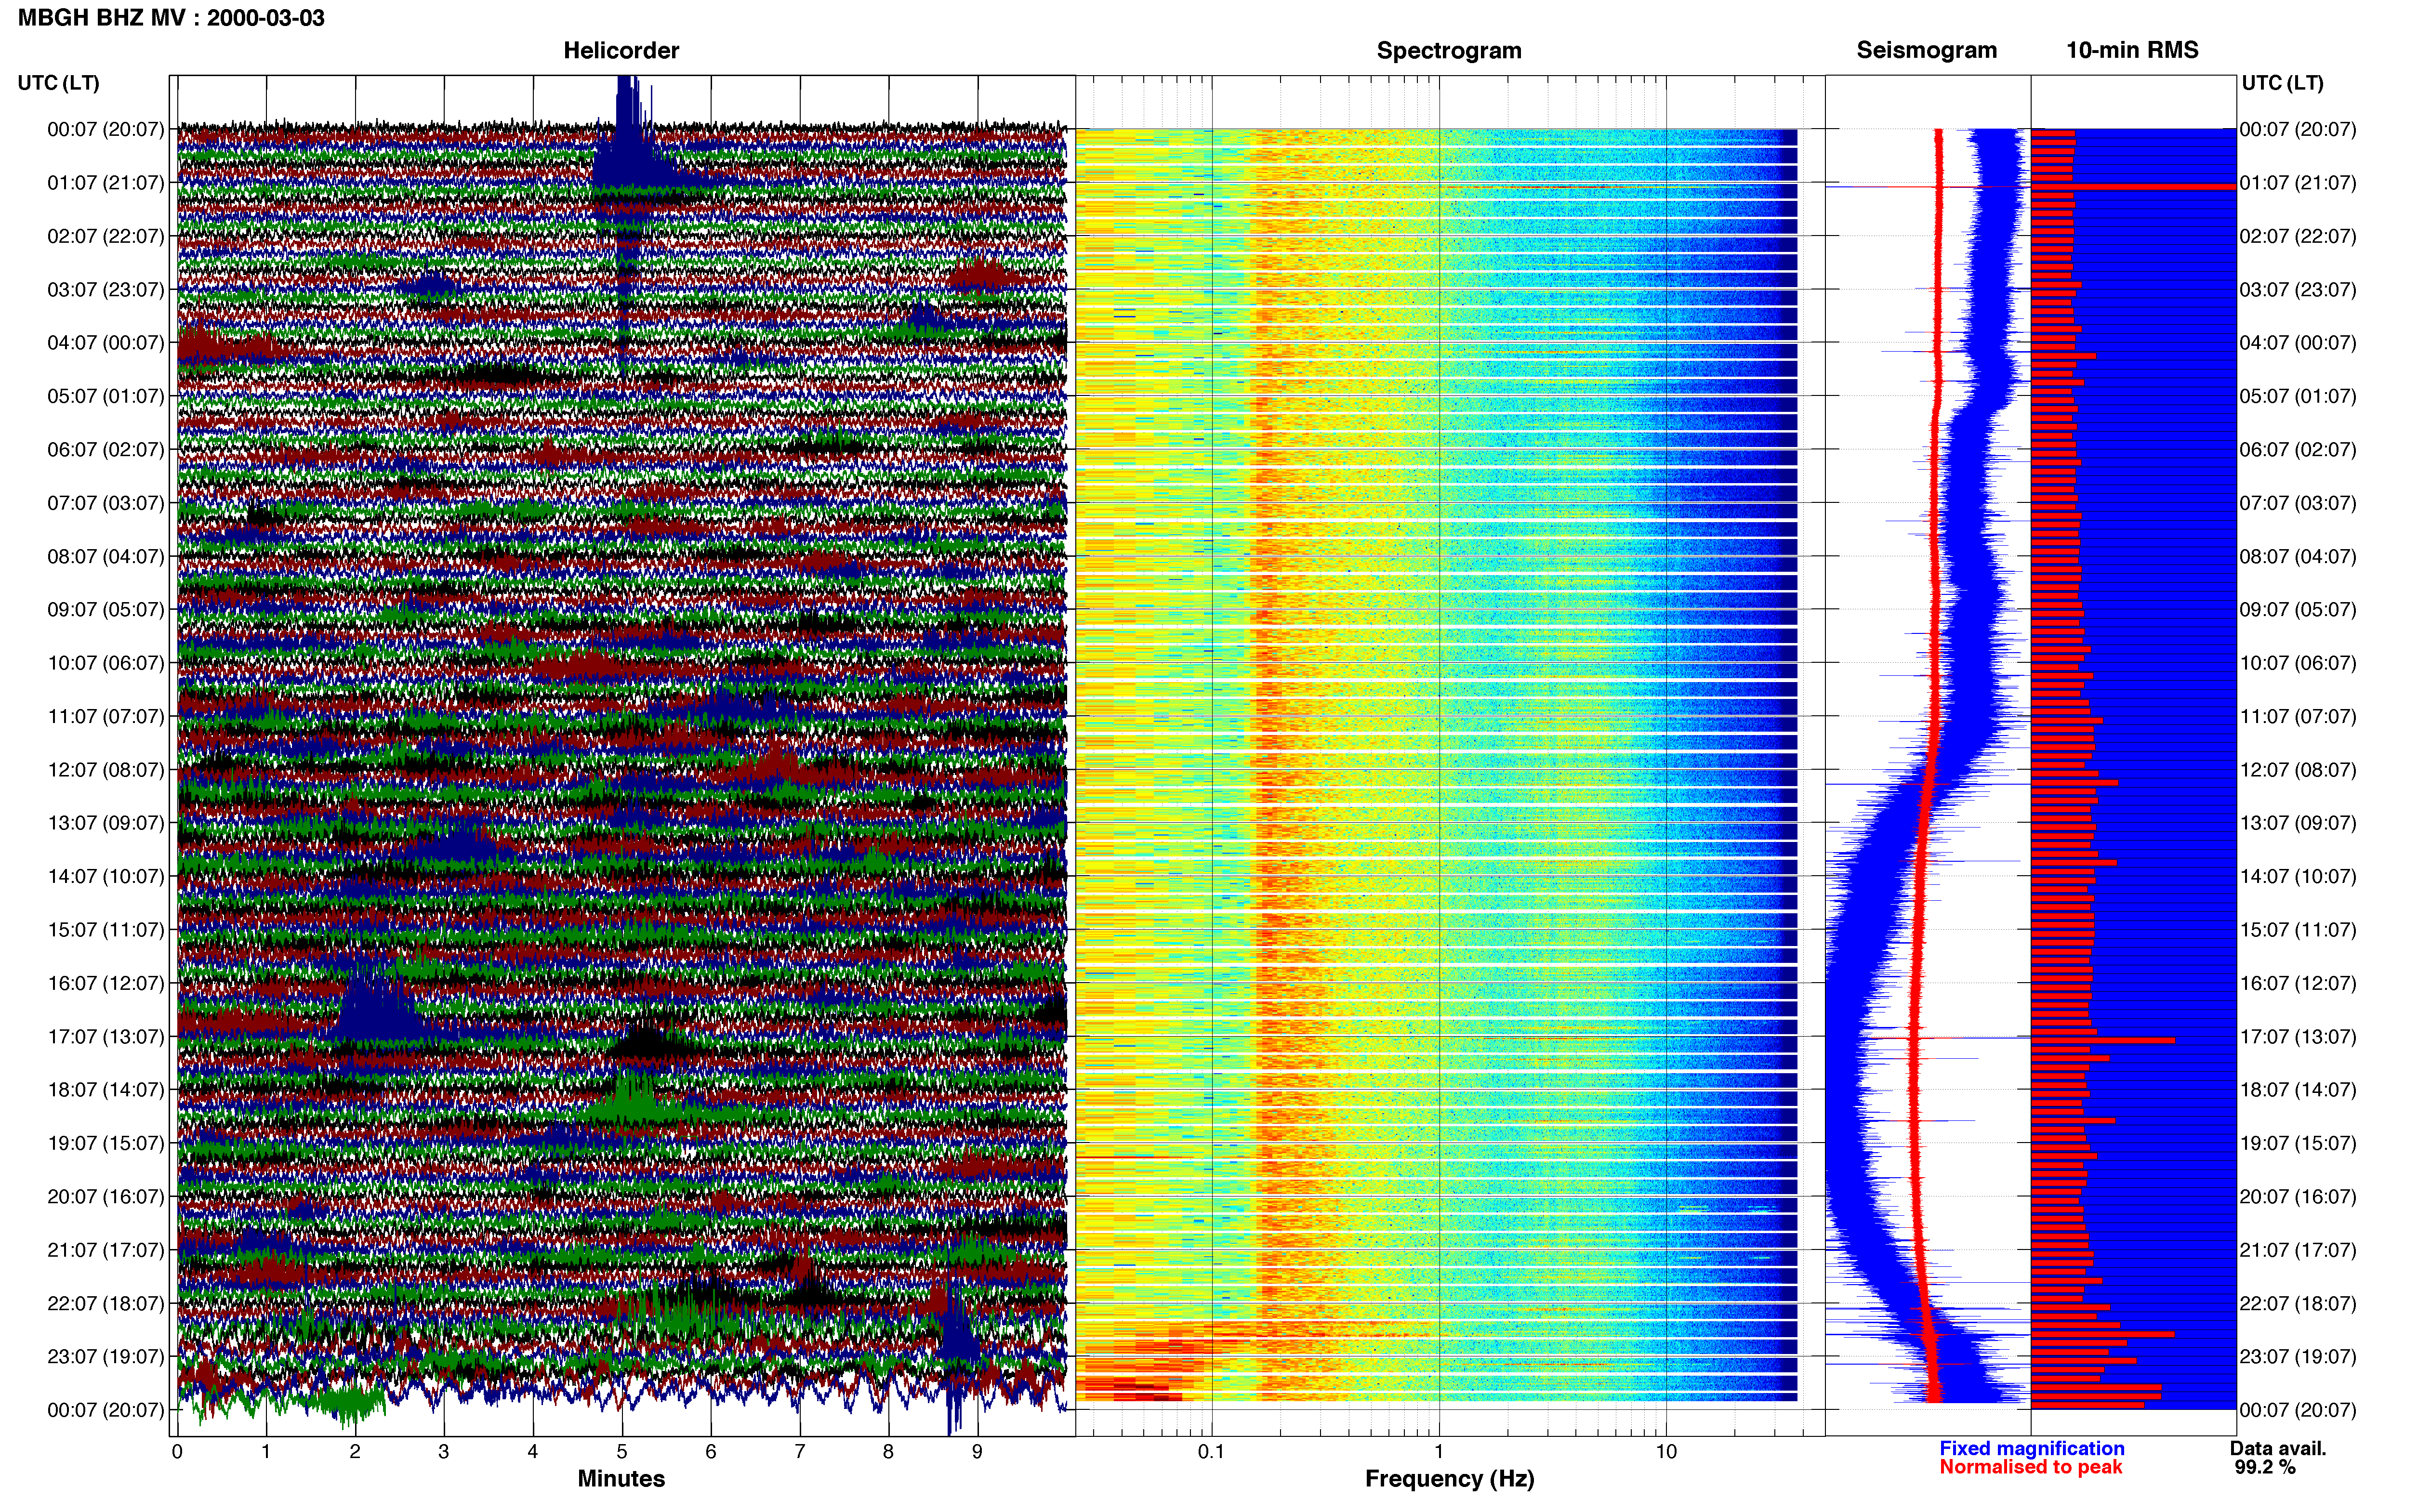
Task: Click the 'Minutes' x-axis label
Action: pos(621,1479)
